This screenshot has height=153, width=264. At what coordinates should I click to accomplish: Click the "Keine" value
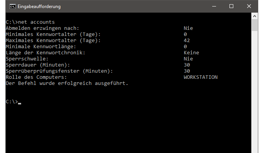click(x=191, y=52)
